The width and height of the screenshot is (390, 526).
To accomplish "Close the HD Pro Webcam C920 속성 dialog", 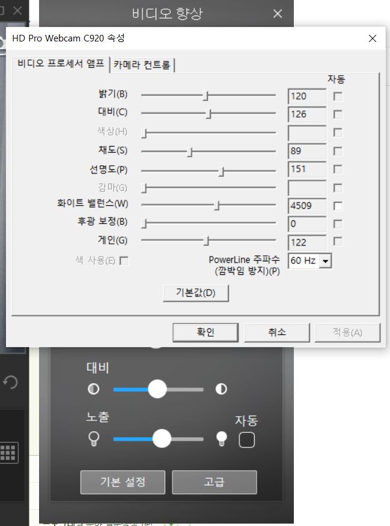I will tap(372, 38).
